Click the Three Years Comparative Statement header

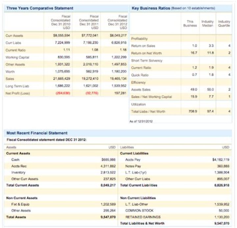(x=40, y=8)
